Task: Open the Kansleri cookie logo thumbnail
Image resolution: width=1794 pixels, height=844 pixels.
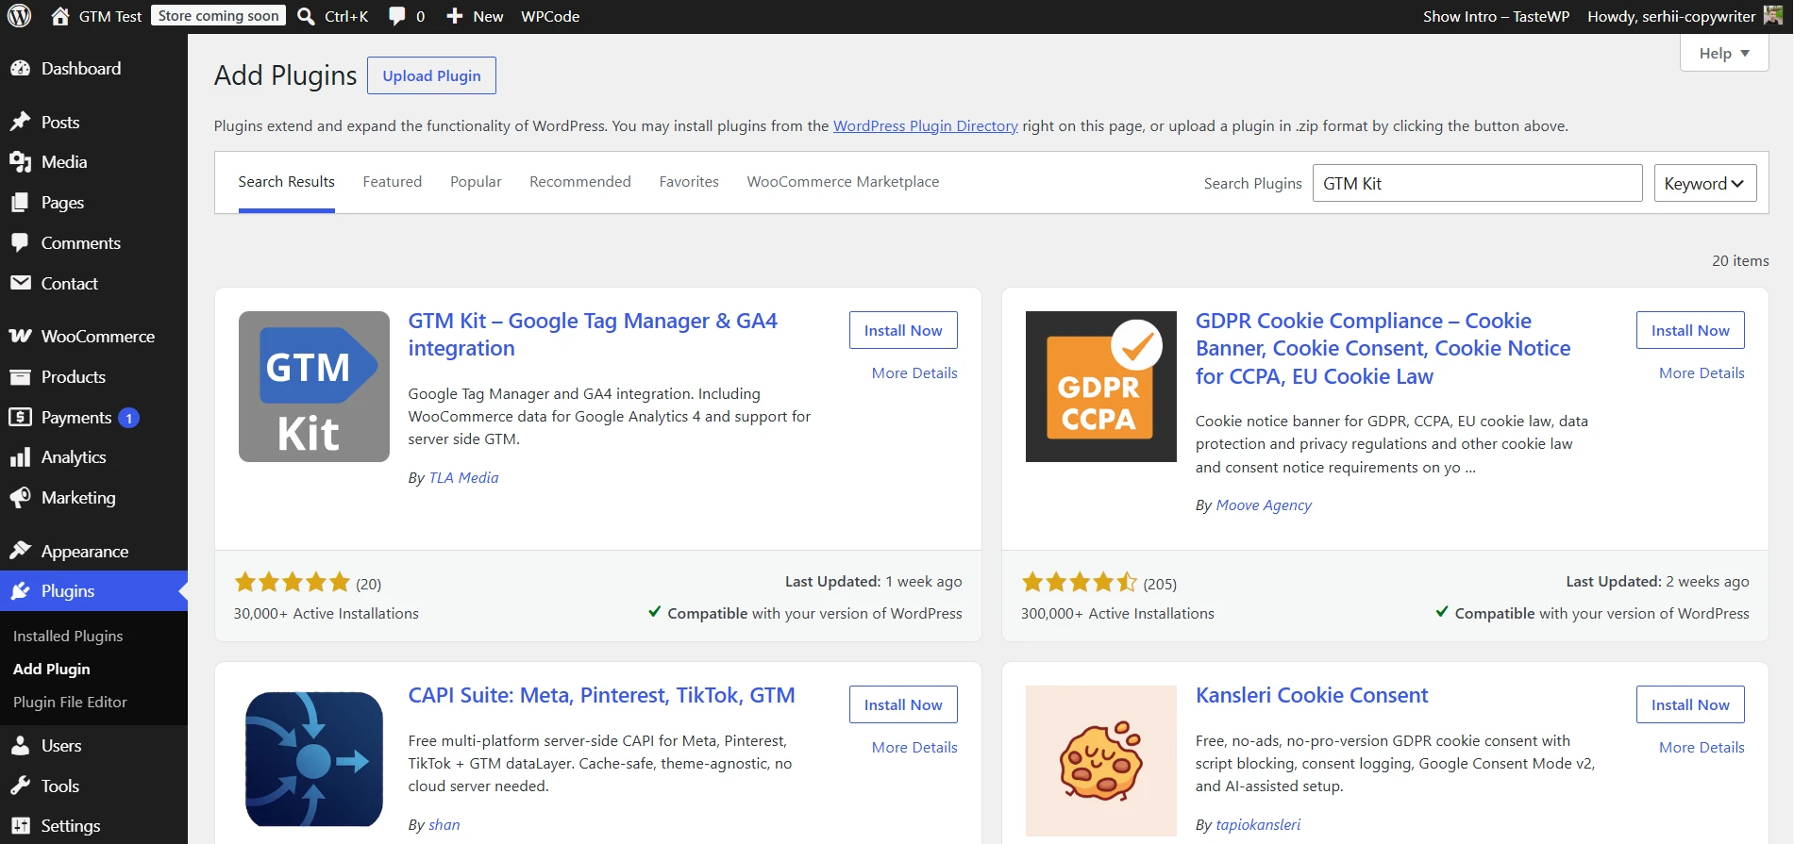Action: [1101, 760]
